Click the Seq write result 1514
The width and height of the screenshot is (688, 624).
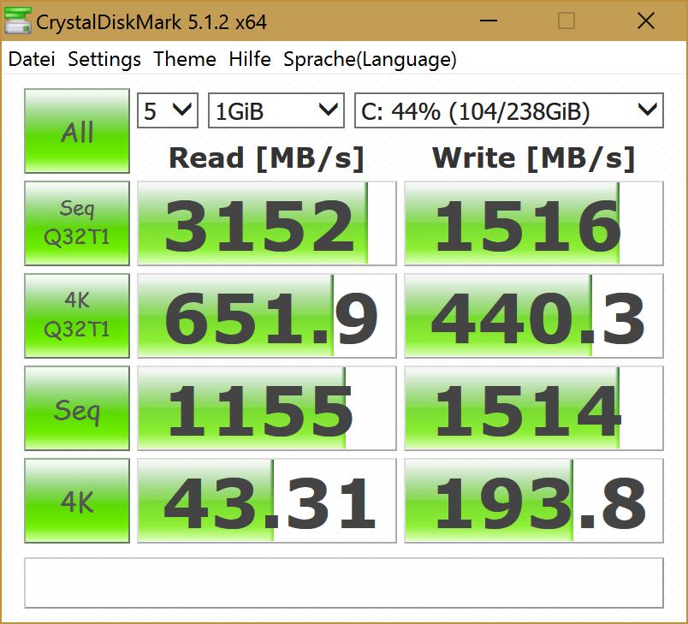click(x=534, y=408)
